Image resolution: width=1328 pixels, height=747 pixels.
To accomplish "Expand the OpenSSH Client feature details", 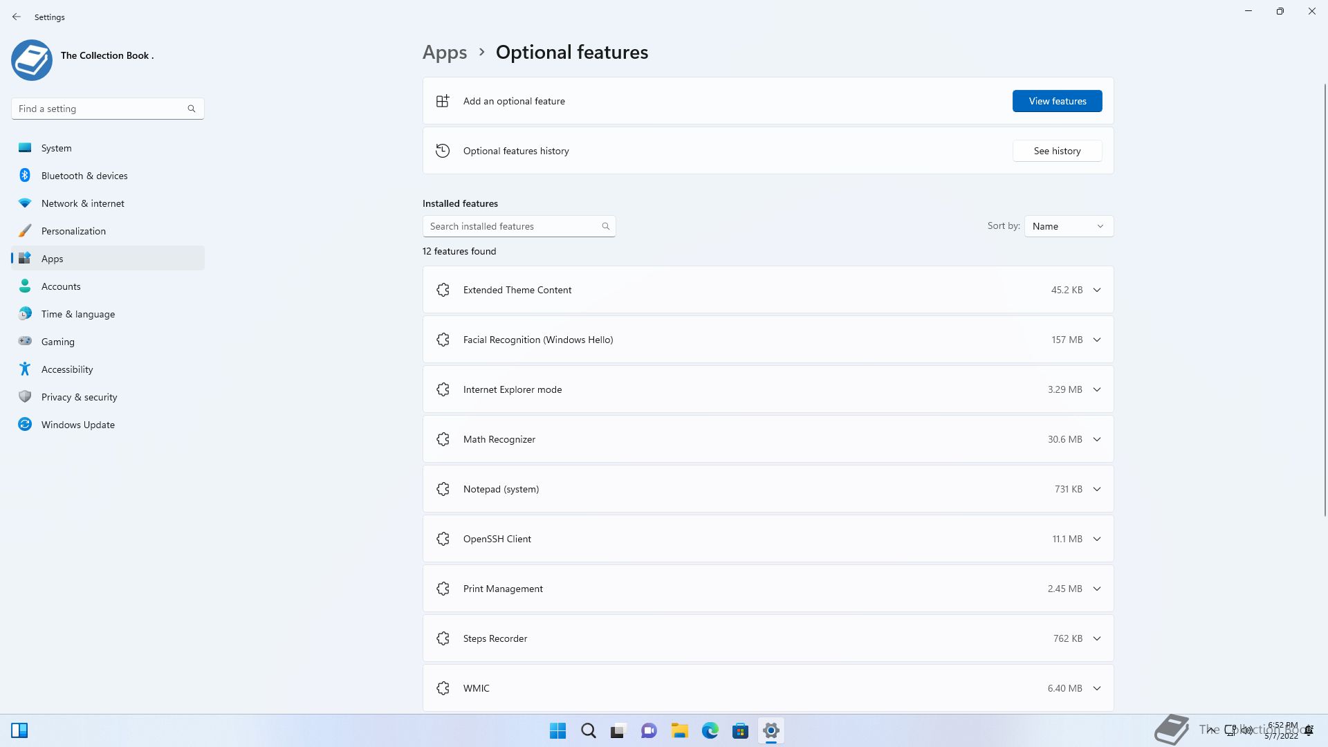I will (x=1096, y=539).
